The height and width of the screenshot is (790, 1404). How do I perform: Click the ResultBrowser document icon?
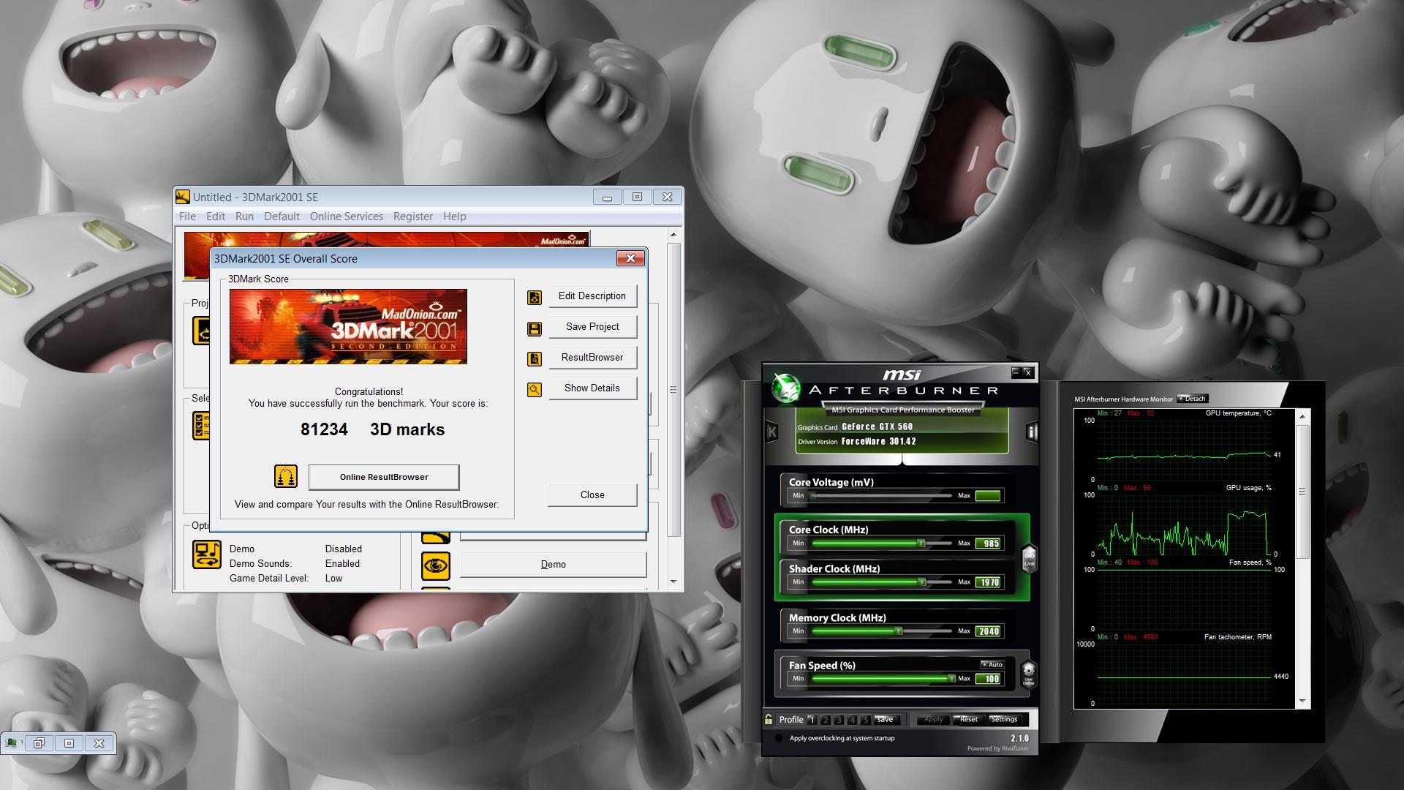point(535,359)
